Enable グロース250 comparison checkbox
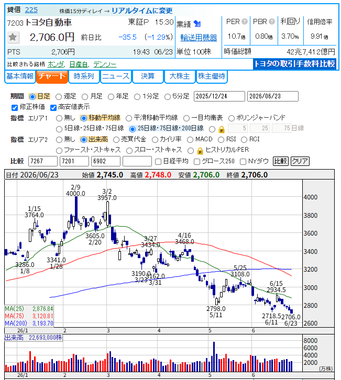The height and width of the screenshot is (380, 341). pos(197,162)
